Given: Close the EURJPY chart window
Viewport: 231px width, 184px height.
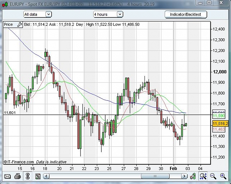Looking at the screenshot, I should (x=221, y=3).
